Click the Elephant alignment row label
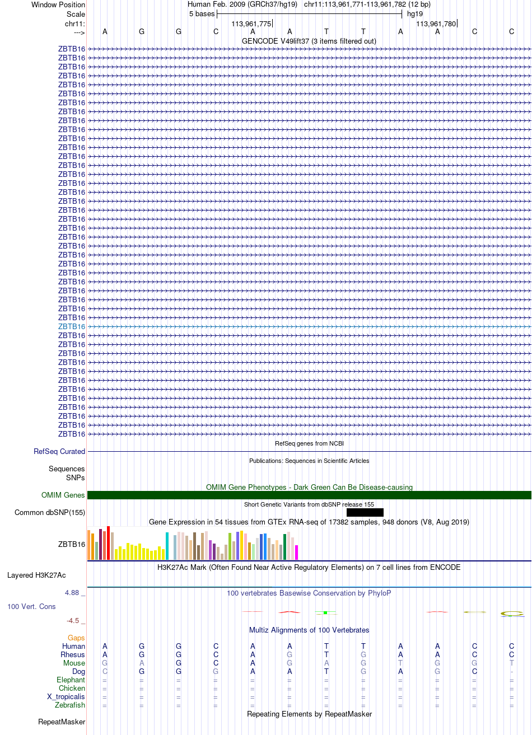532x735 pixels. 72,680
